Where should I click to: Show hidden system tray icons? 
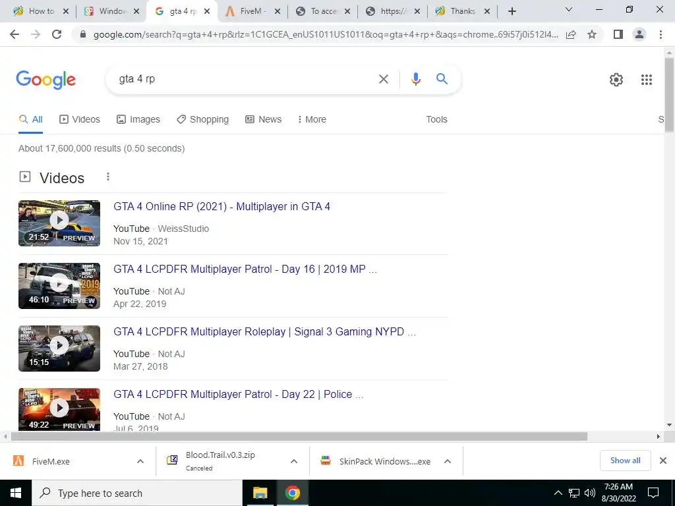coord(558,493)
